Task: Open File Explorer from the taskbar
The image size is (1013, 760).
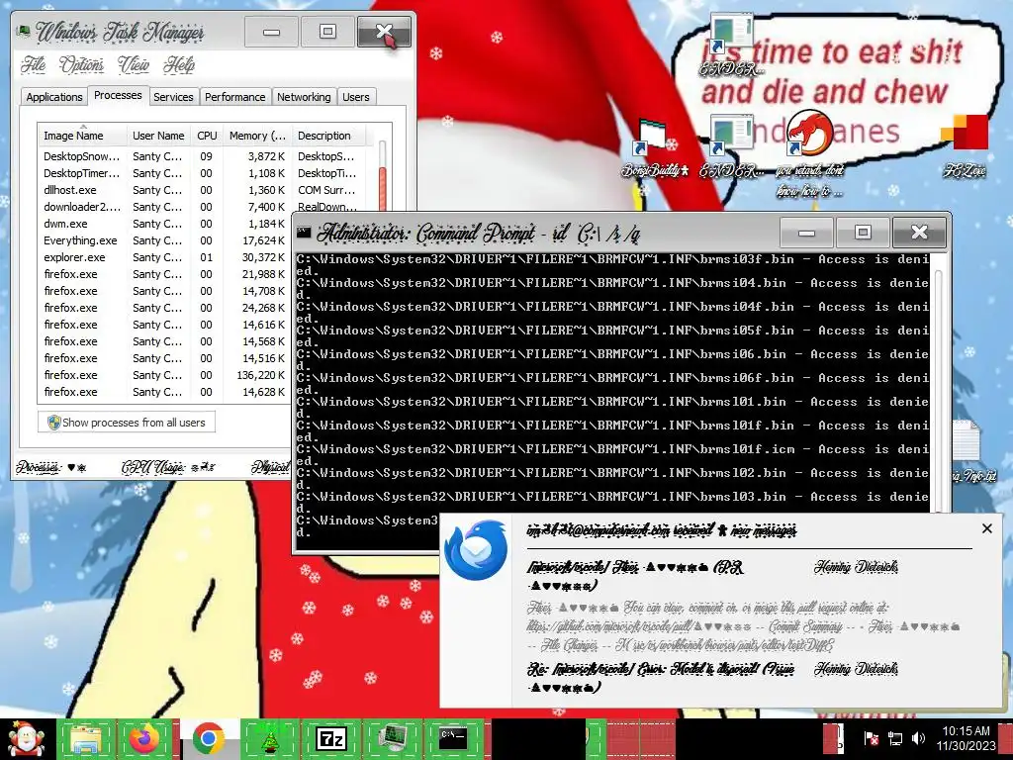Action: click(x=86, y=739)
